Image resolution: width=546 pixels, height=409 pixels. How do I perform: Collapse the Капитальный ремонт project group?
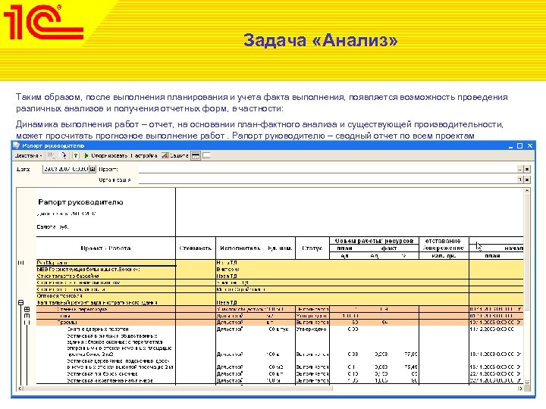(21, 303)
